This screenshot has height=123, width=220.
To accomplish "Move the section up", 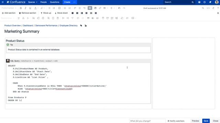I will [46, 13].
